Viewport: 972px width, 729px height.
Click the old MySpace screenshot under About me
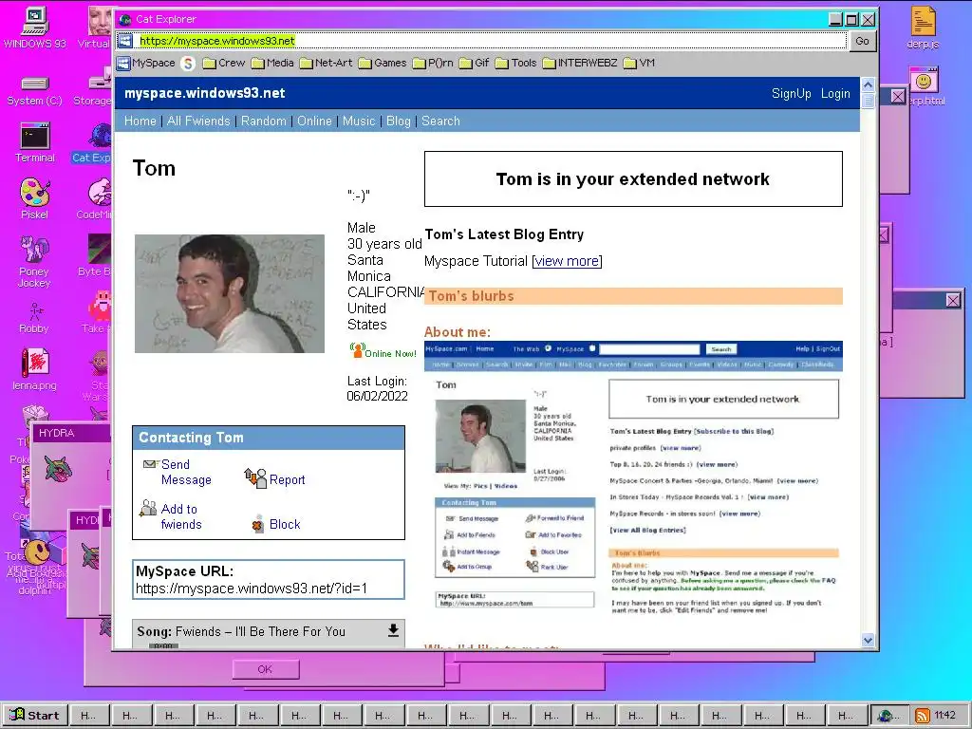click(x=633, y=478)
